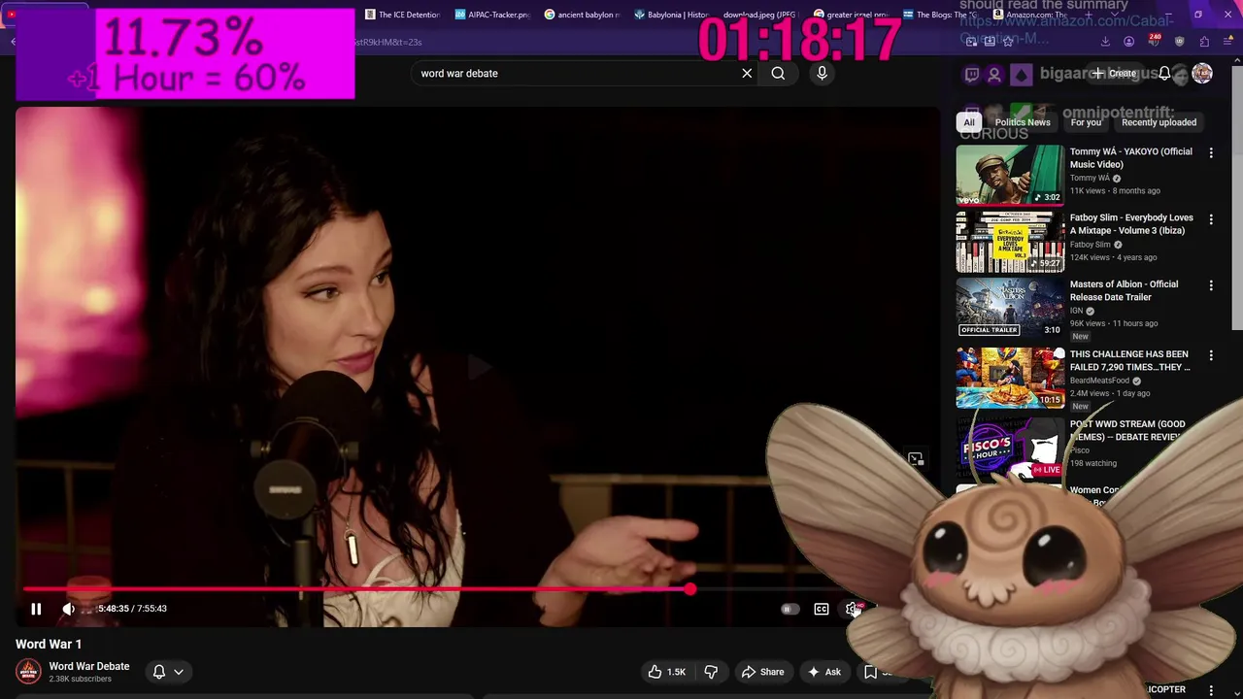Share the video
Image resolution: width=1243 pixels, height=699 pixels.
[762, 672]
